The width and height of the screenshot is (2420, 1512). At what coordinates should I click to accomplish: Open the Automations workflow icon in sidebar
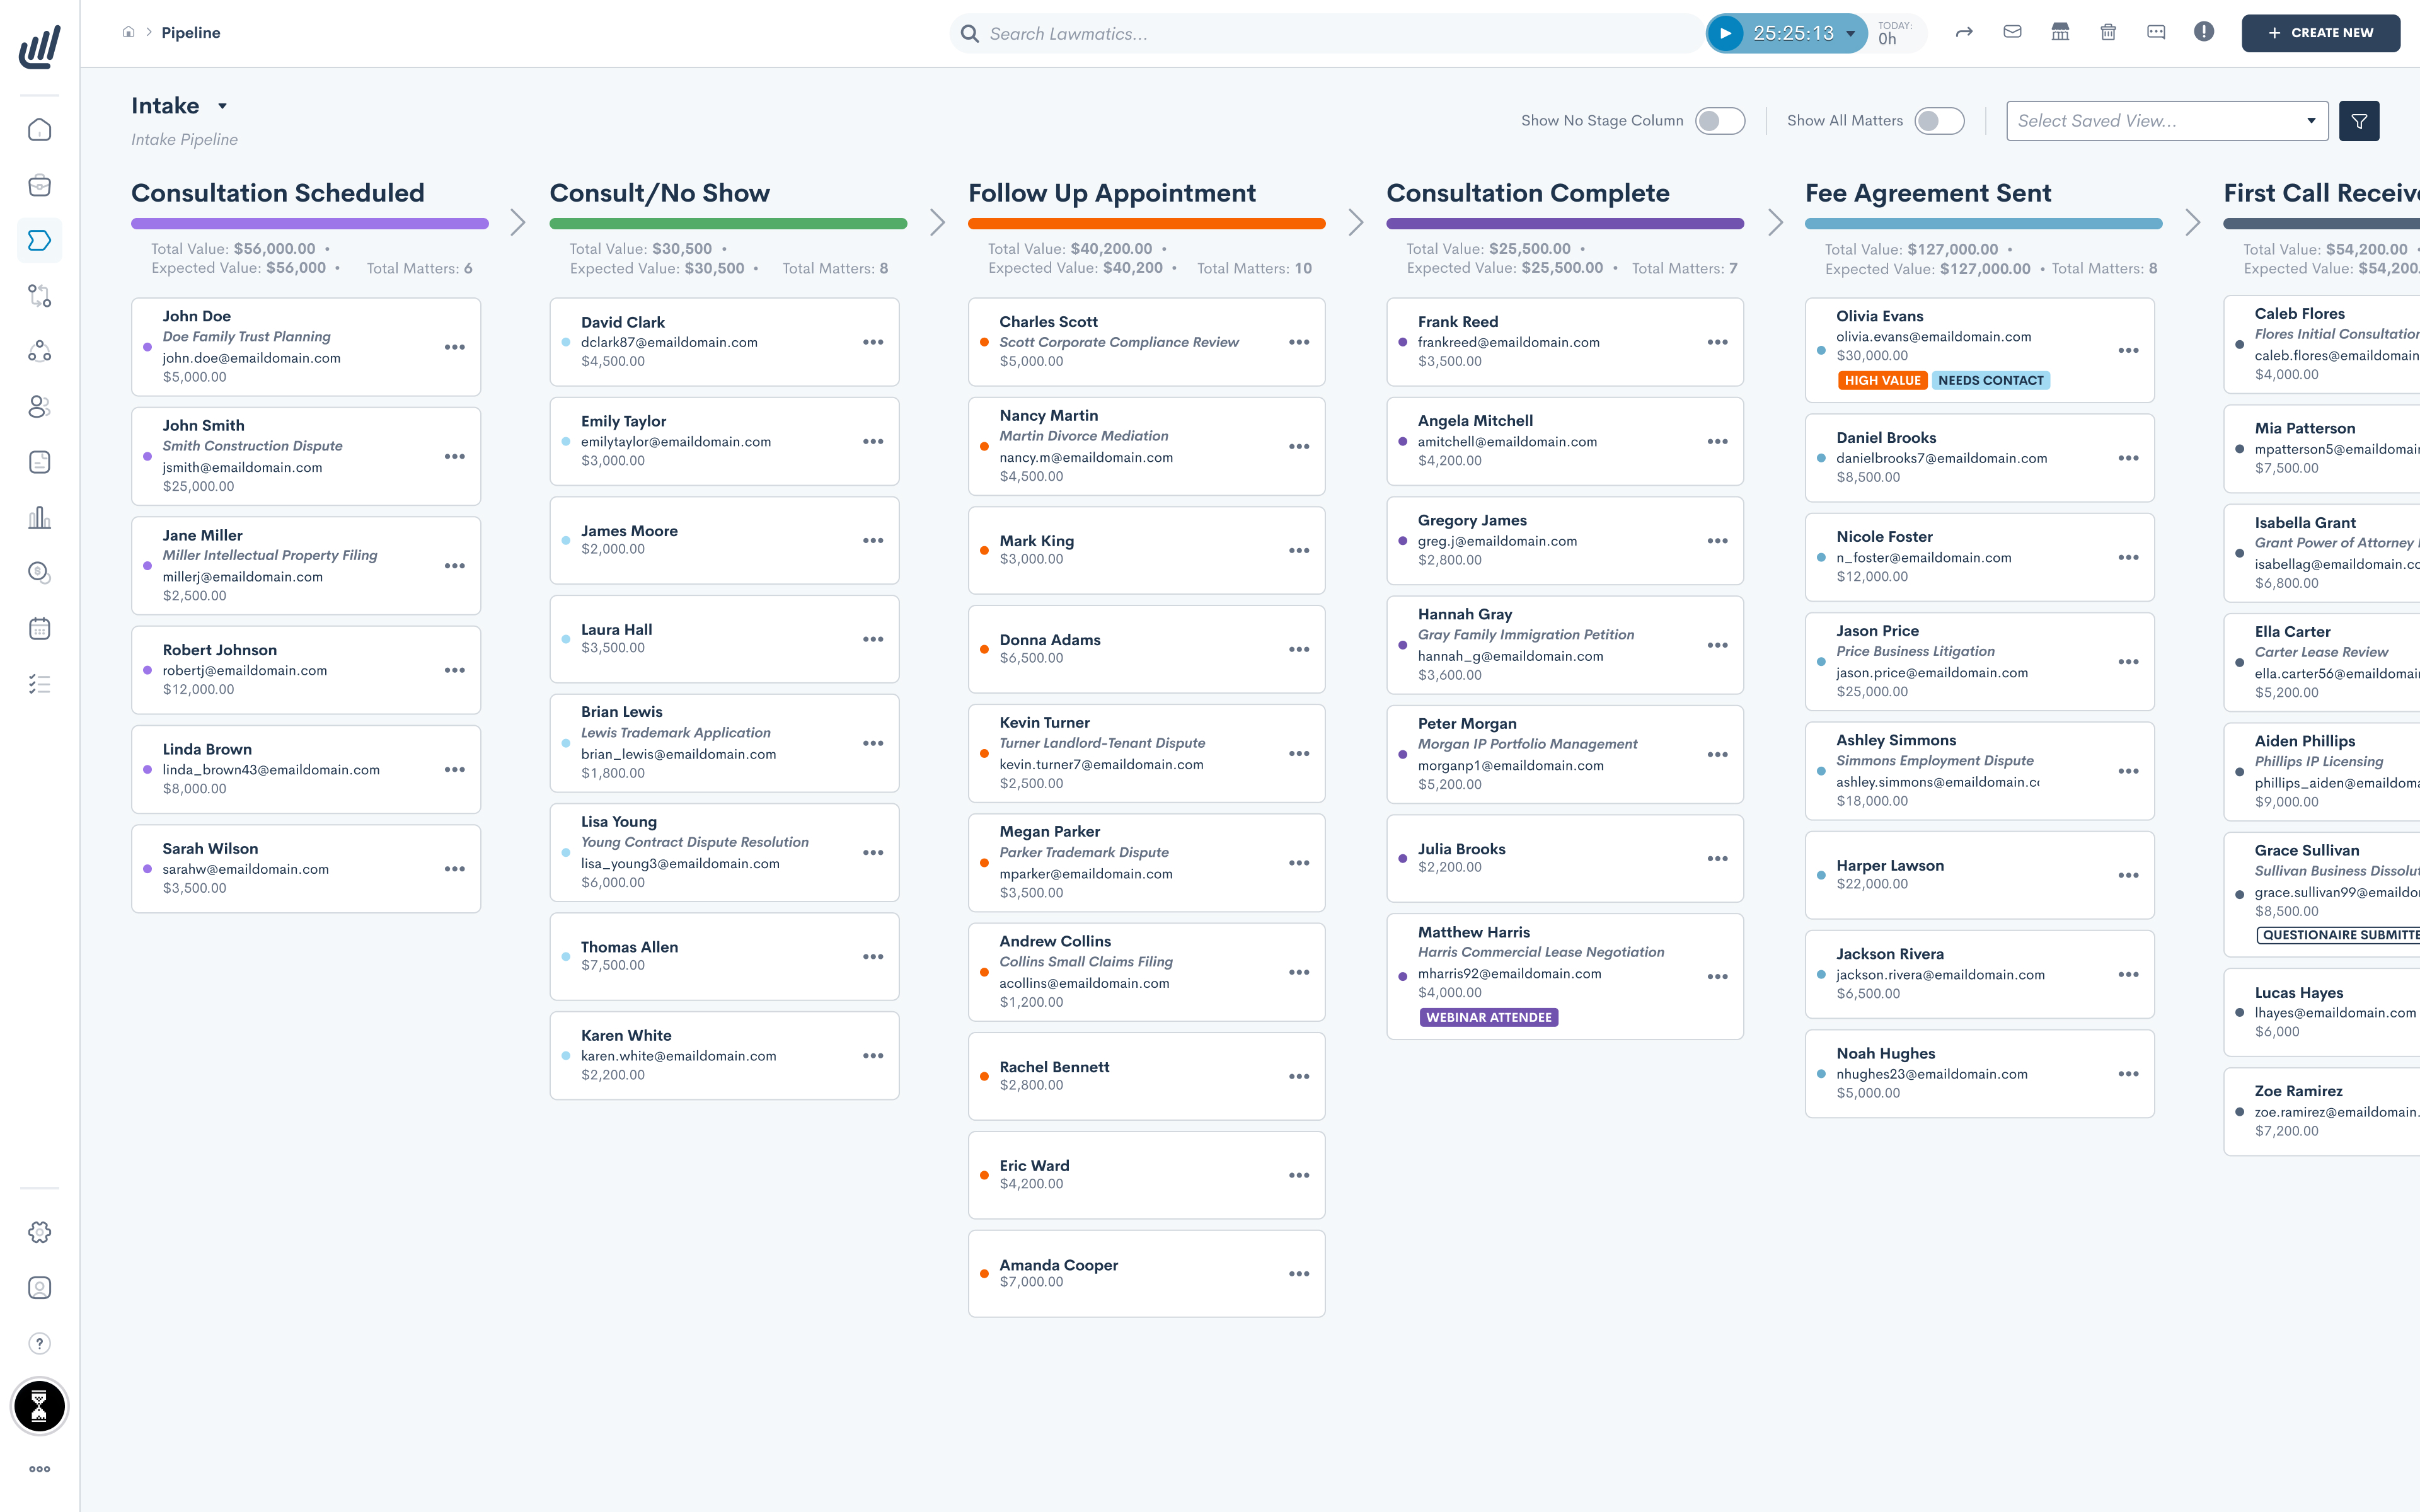point(40,295)
